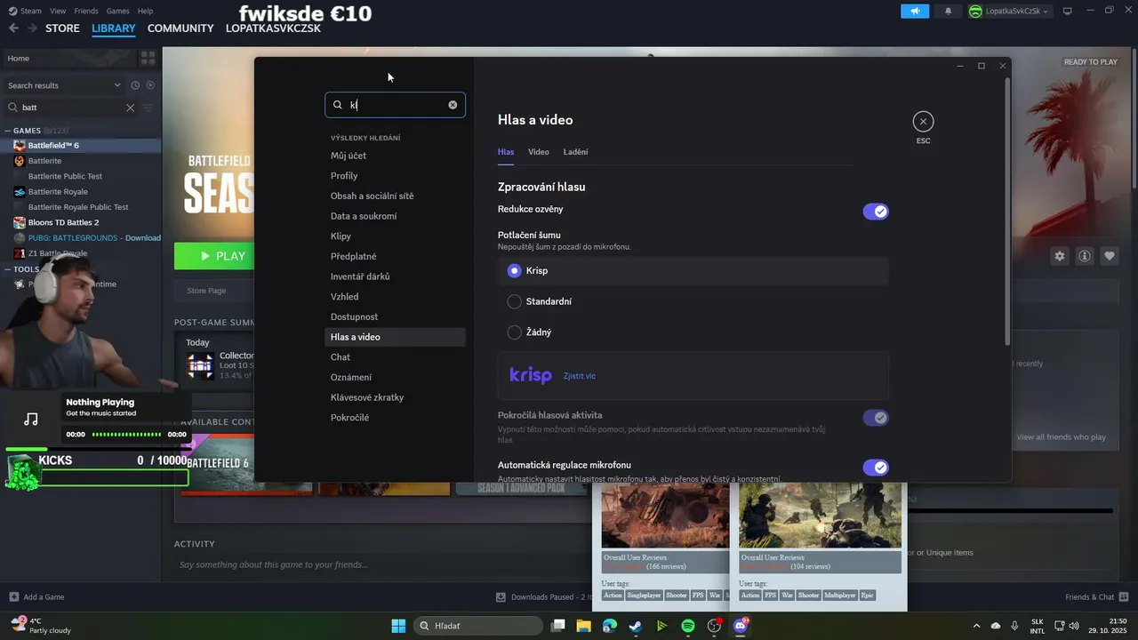Open the View menu in Steam
Screen dimensions: 1138x640
pyautogui.click(x=58, y=11)
